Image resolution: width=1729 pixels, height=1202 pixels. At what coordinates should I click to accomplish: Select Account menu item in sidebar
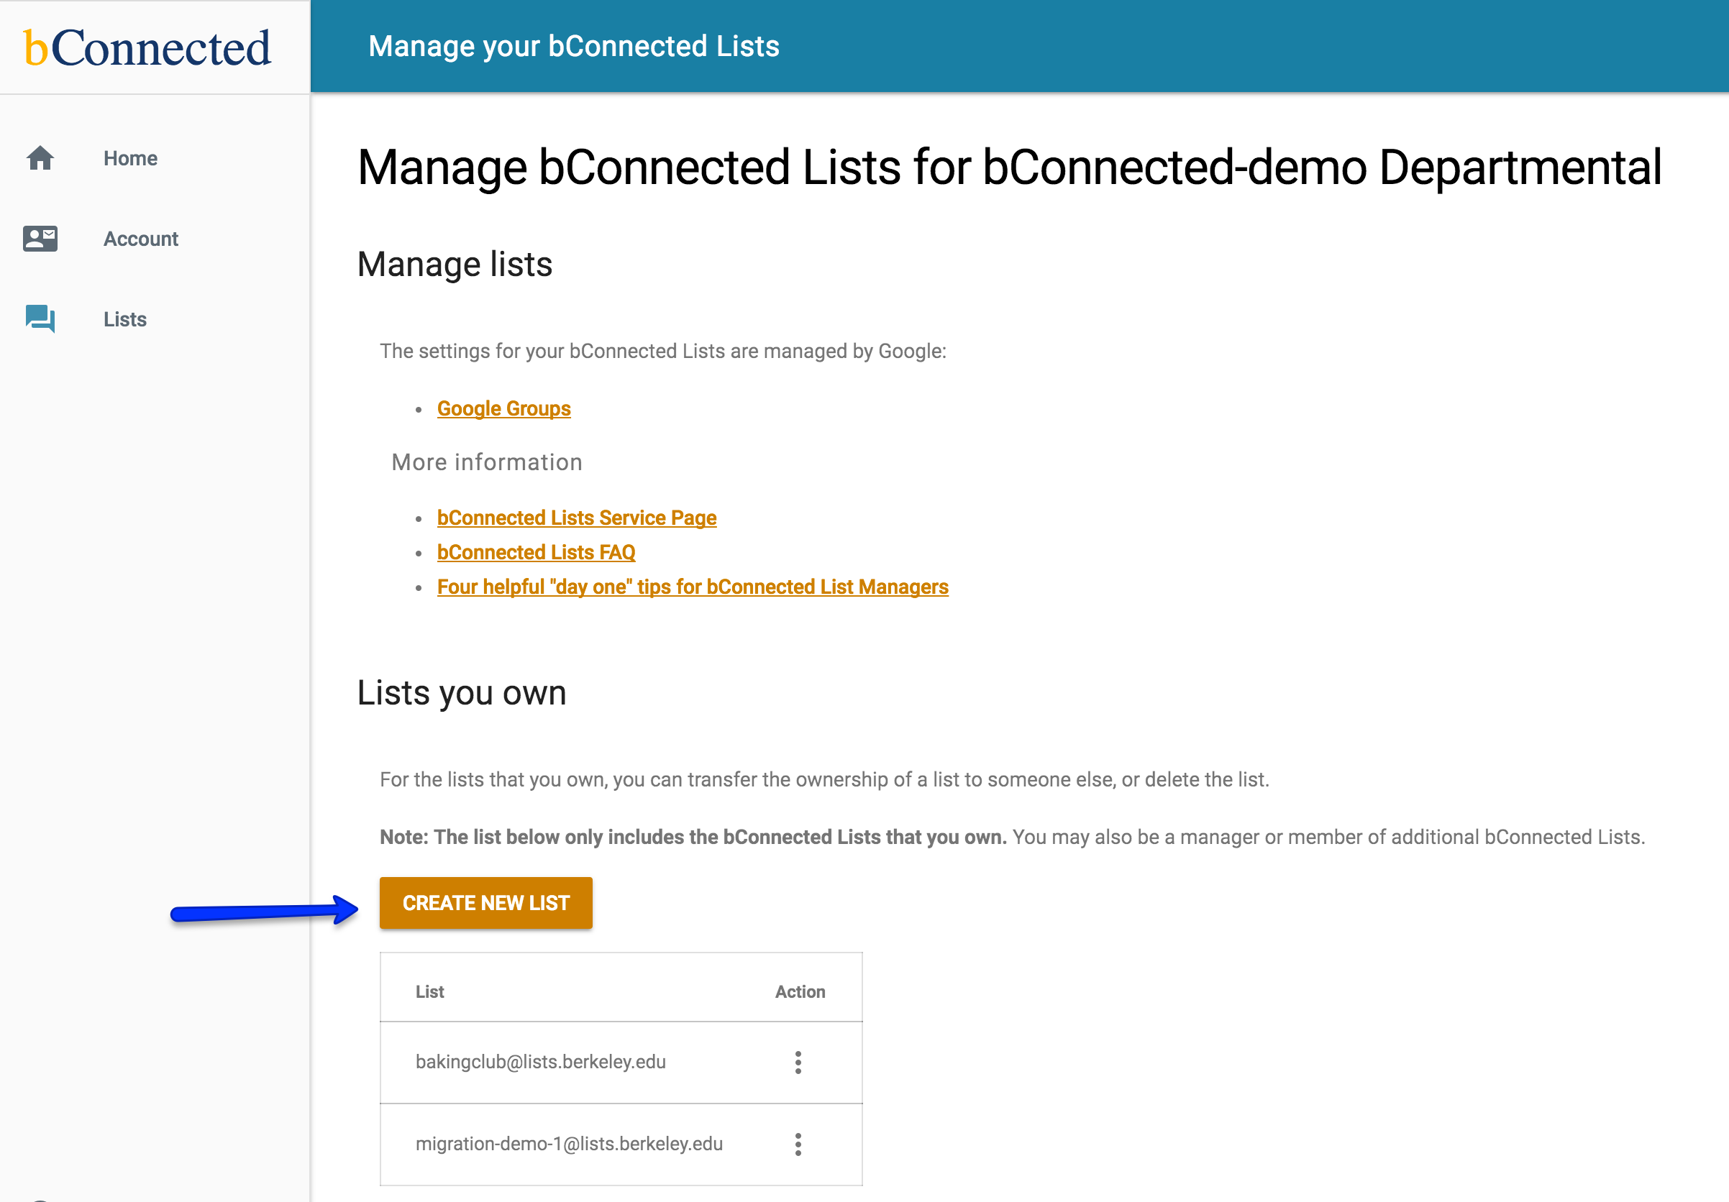pos(142,238)
